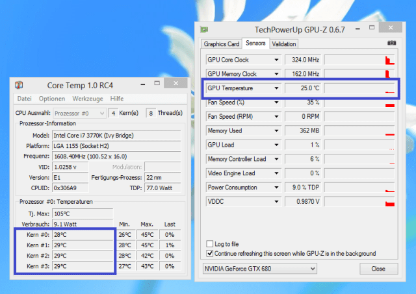Click the Core Temp title bar app icon
This screenshot has height=294, width=416.
click(19, 85)
